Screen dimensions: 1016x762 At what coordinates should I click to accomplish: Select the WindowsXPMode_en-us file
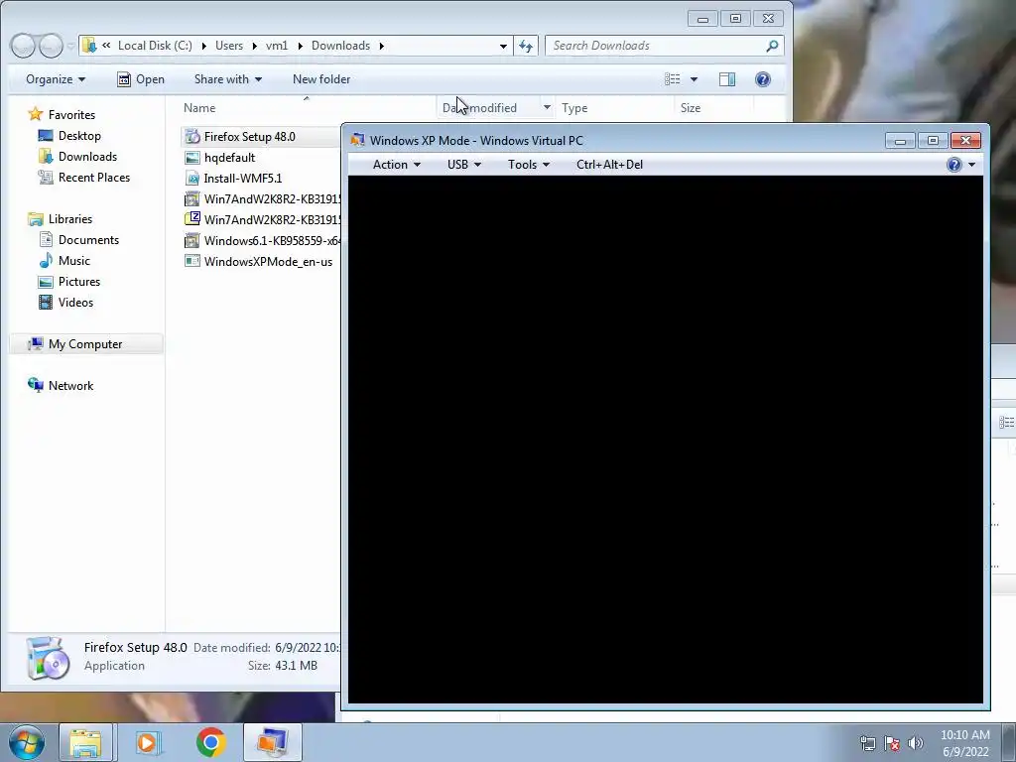(x=268, y=262)
